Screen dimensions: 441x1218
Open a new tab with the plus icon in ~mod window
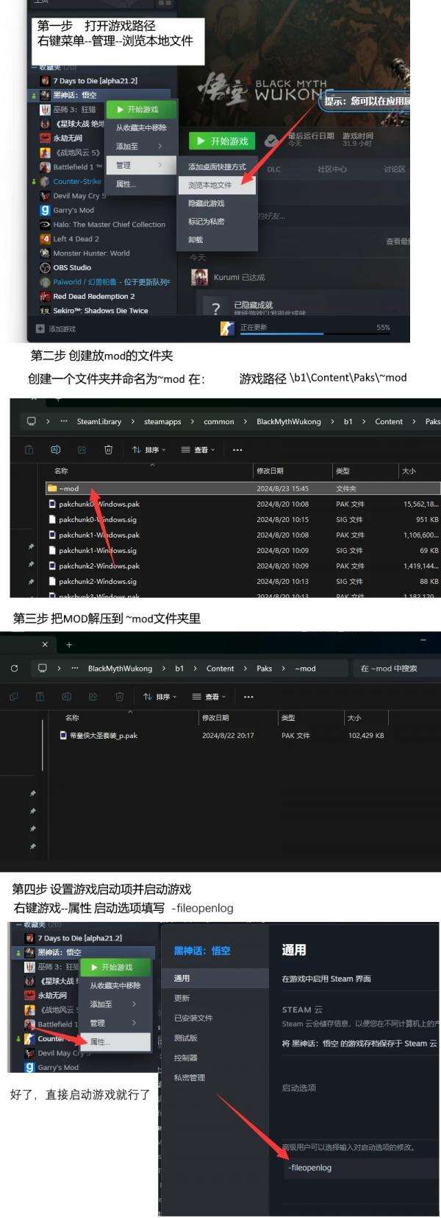pyautogui.click(x=69, y=644)
